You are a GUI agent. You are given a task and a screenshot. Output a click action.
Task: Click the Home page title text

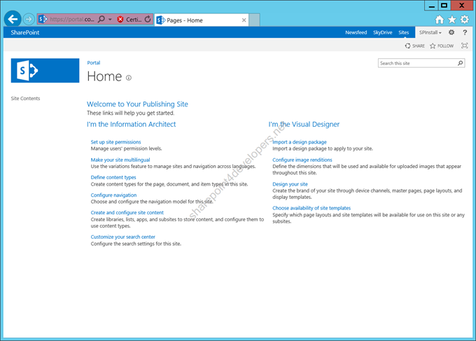tap(104, 76)
